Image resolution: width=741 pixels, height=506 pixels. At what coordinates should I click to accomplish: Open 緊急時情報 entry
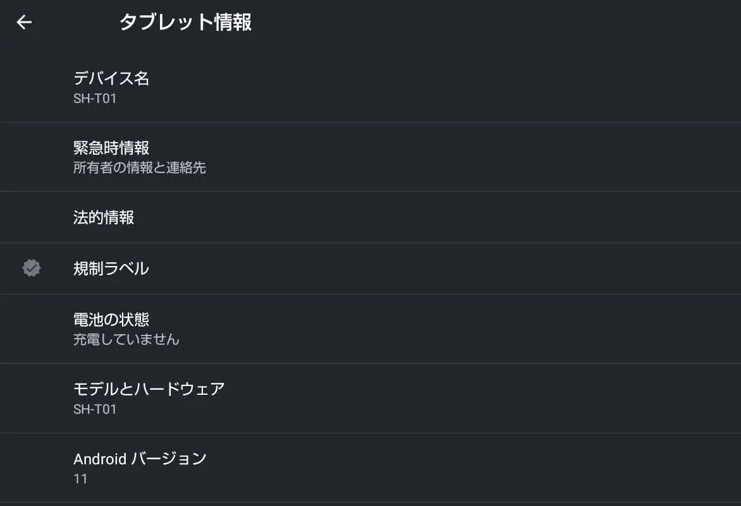pos(370,157)
